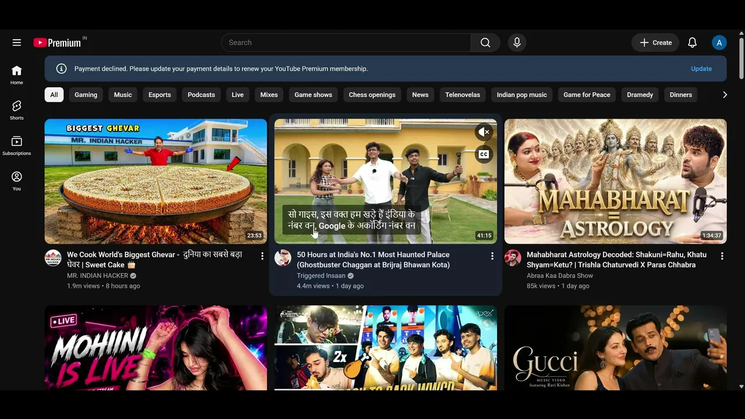Screen dimensions: 745x419
Task: Open the Gucci music video thumbnail
Action: (616, 348)
